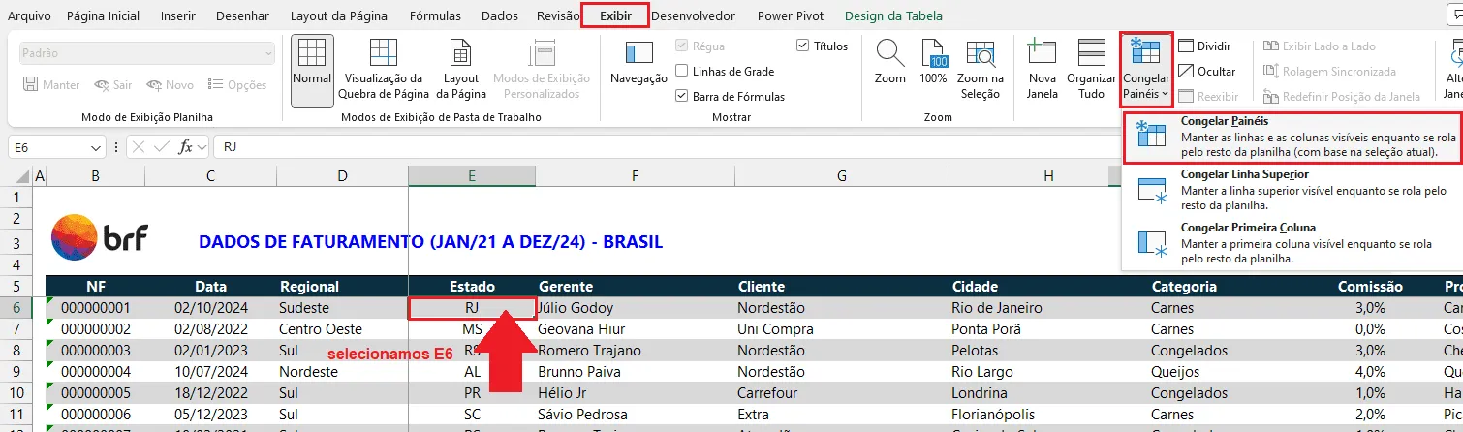Open the Name Box dropdown arrow
Screen dimensions: 1463x432
(x=96, y=147)
